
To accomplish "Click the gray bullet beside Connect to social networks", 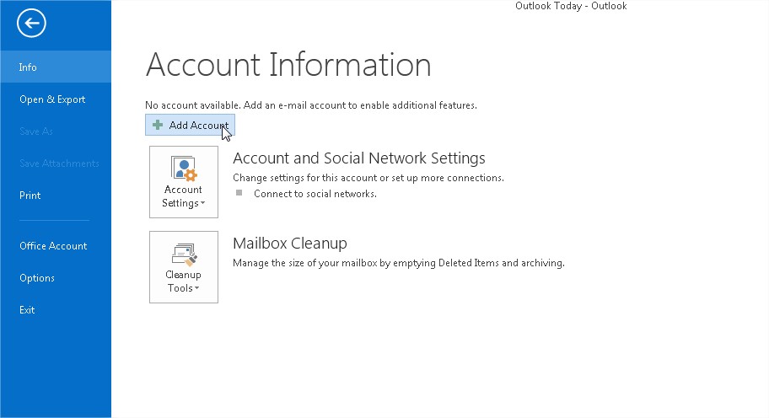I will 239,193.
